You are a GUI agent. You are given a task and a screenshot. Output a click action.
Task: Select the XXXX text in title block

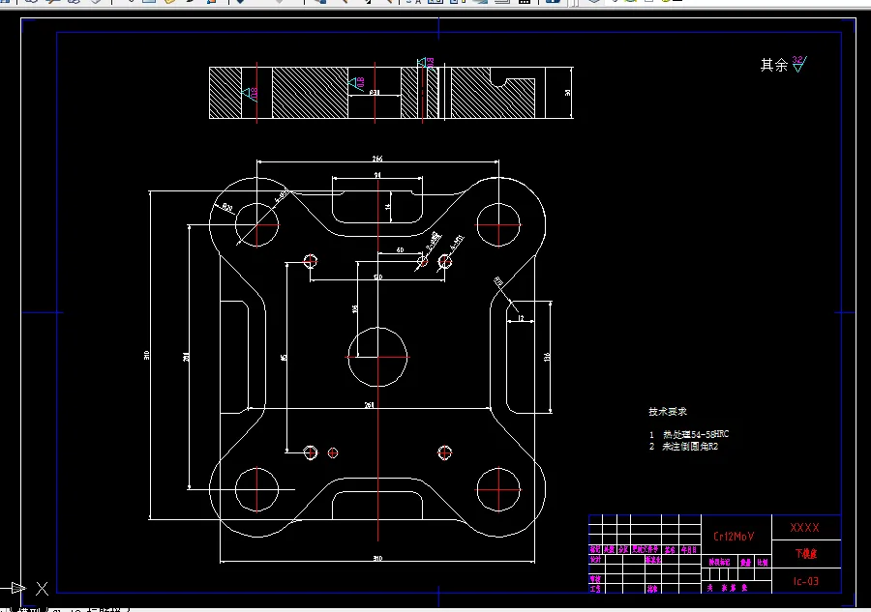[804, 527]
